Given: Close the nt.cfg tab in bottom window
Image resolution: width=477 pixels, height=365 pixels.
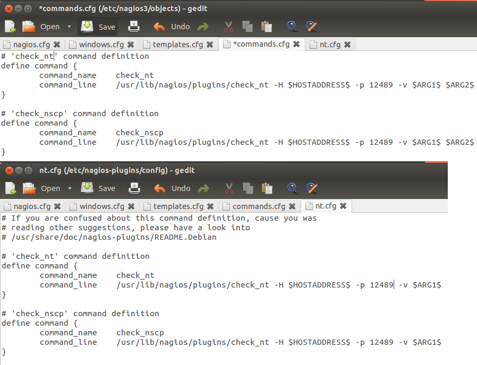Looking at the screenshot, I should (343, 206).
